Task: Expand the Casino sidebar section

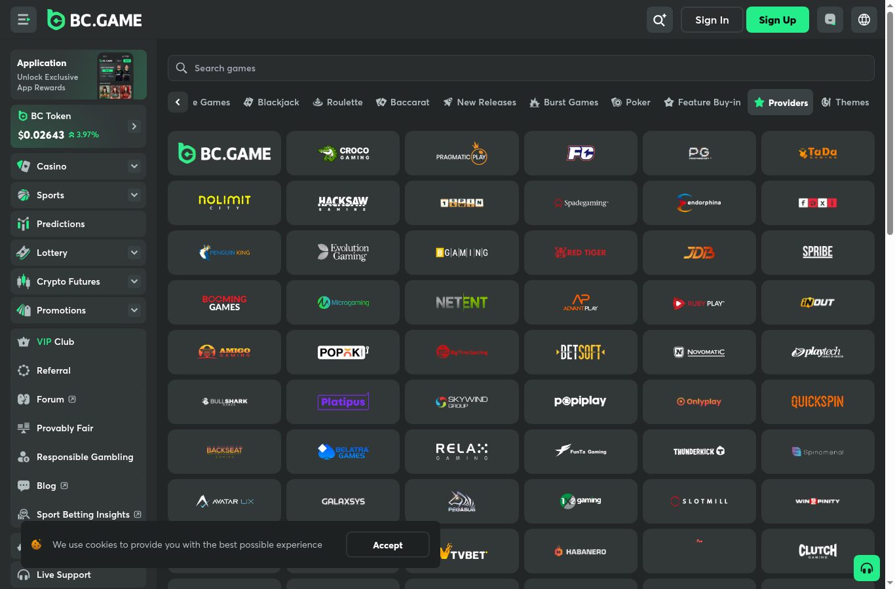Action: (134, 166)
